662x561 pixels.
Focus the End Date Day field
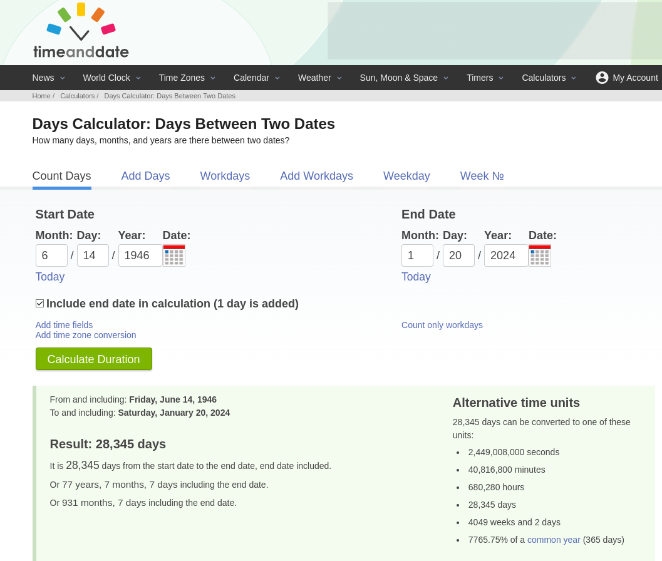coord(458,255)
